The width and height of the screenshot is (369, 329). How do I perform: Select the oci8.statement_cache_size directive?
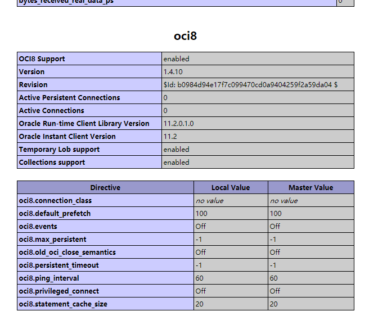(63, 304)
